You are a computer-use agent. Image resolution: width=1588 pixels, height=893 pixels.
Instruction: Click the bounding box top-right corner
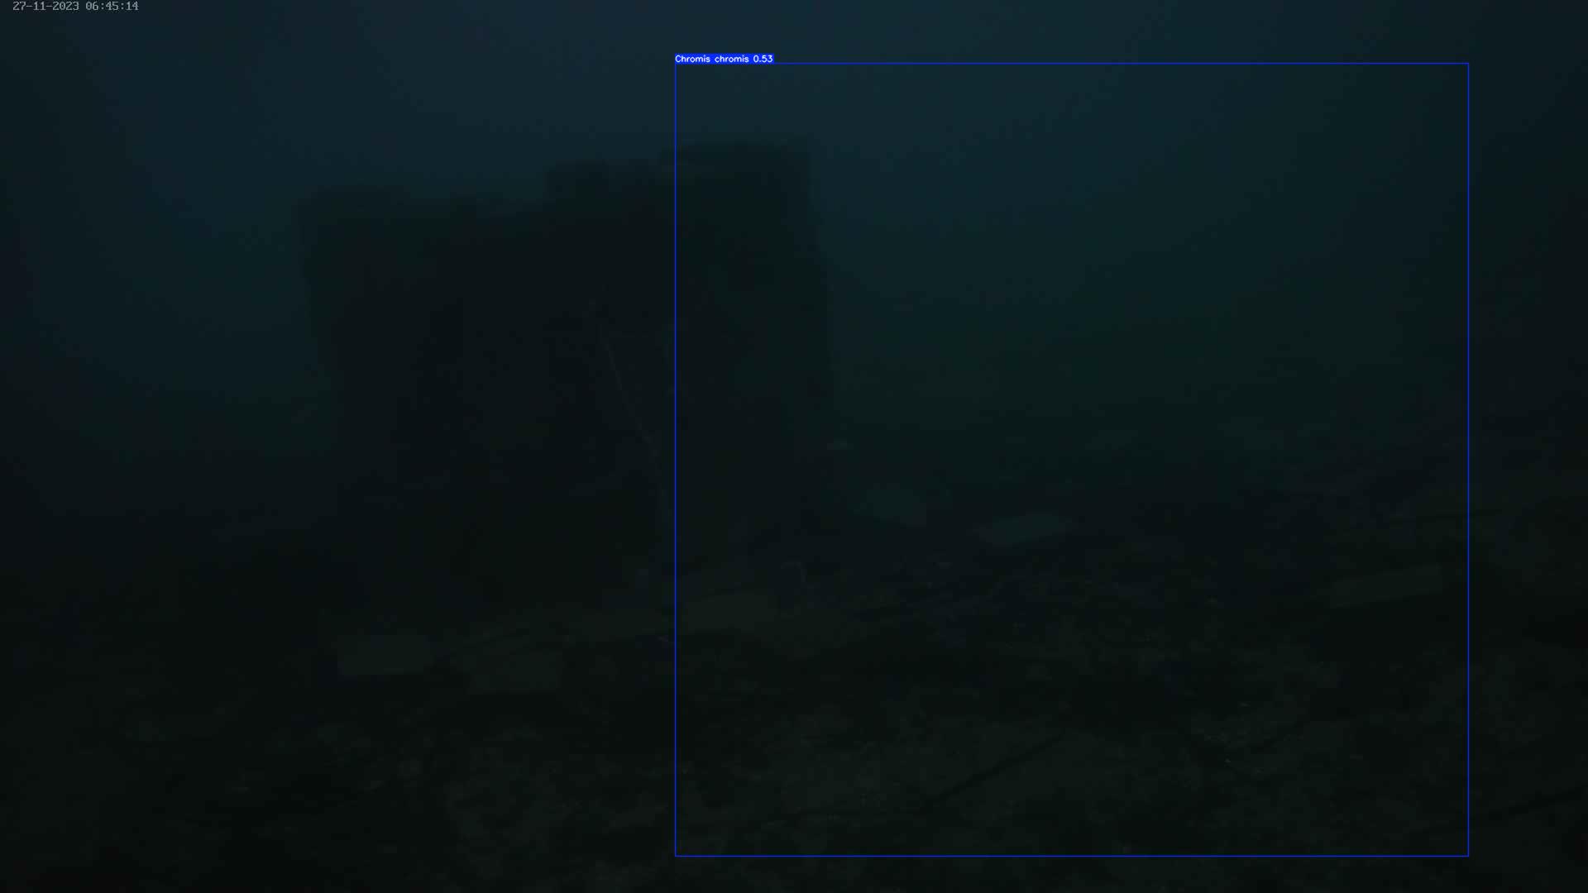pyautogui.click(x=1468, y=64)
